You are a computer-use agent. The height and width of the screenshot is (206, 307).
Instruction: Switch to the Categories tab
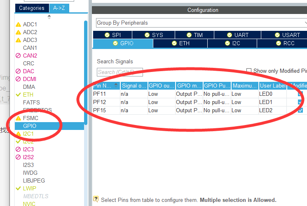tap(32, 8)
